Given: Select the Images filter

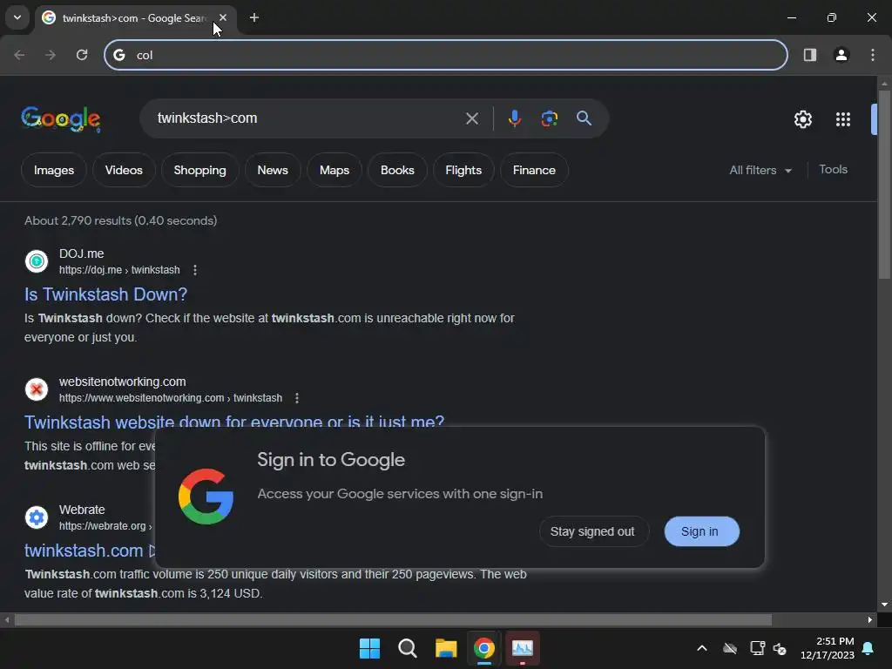Looking at the screenshot, I should [x=54, y=170].
